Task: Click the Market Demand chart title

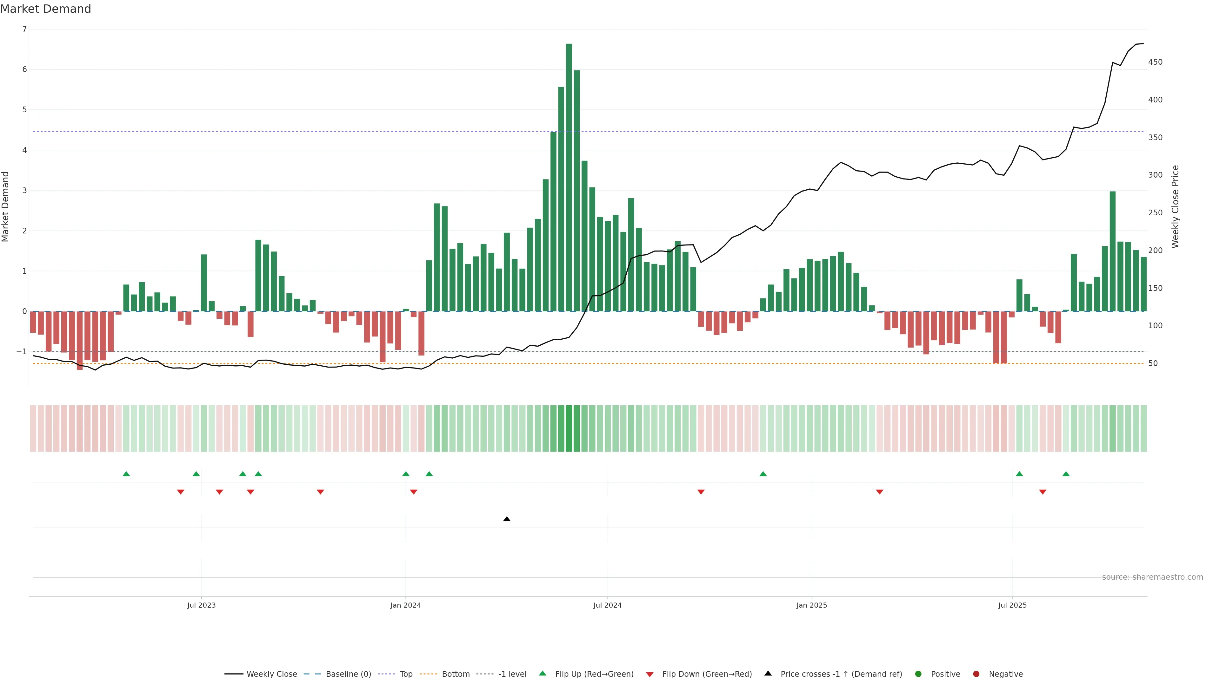Action: point(45,9)
